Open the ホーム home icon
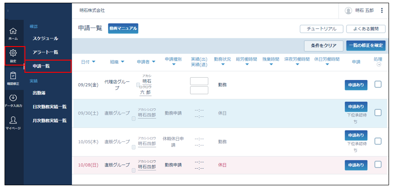Viewport: 394px width, 188px height. 13,31
